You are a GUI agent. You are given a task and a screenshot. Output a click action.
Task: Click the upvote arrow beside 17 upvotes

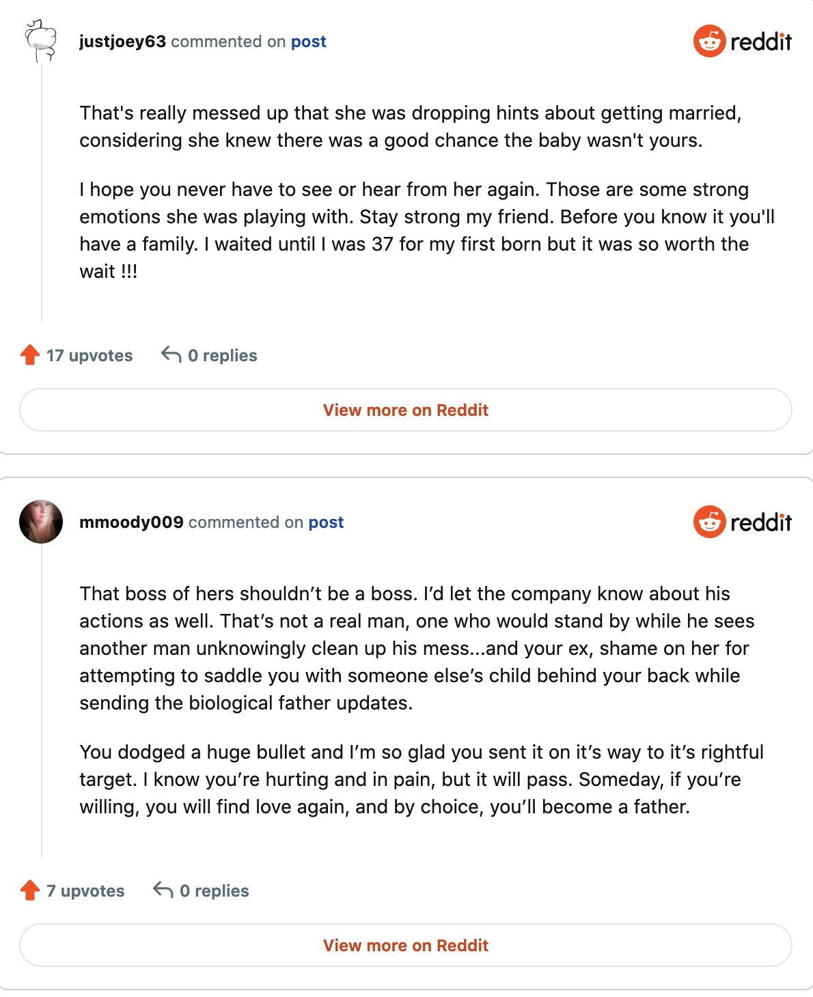click(30, 355)
